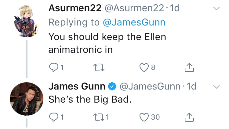The height and width of the screenshot is (129, 229).
Task: Click James Gunn's blue verified badge
Action: tap(112, 87)
